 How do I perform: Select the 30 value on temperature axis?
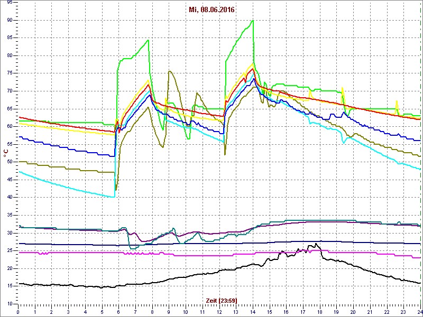[8, 233]
